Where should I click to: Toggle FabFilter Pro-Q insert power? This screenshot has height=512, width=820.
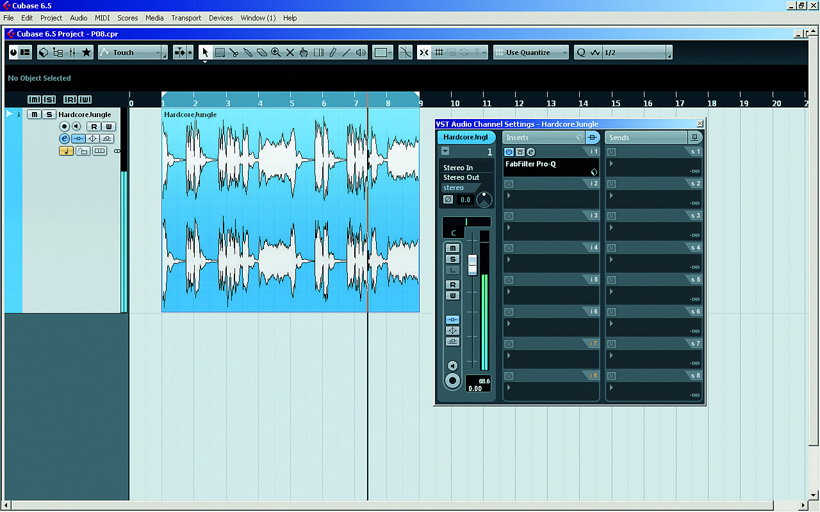click(509, 152)
